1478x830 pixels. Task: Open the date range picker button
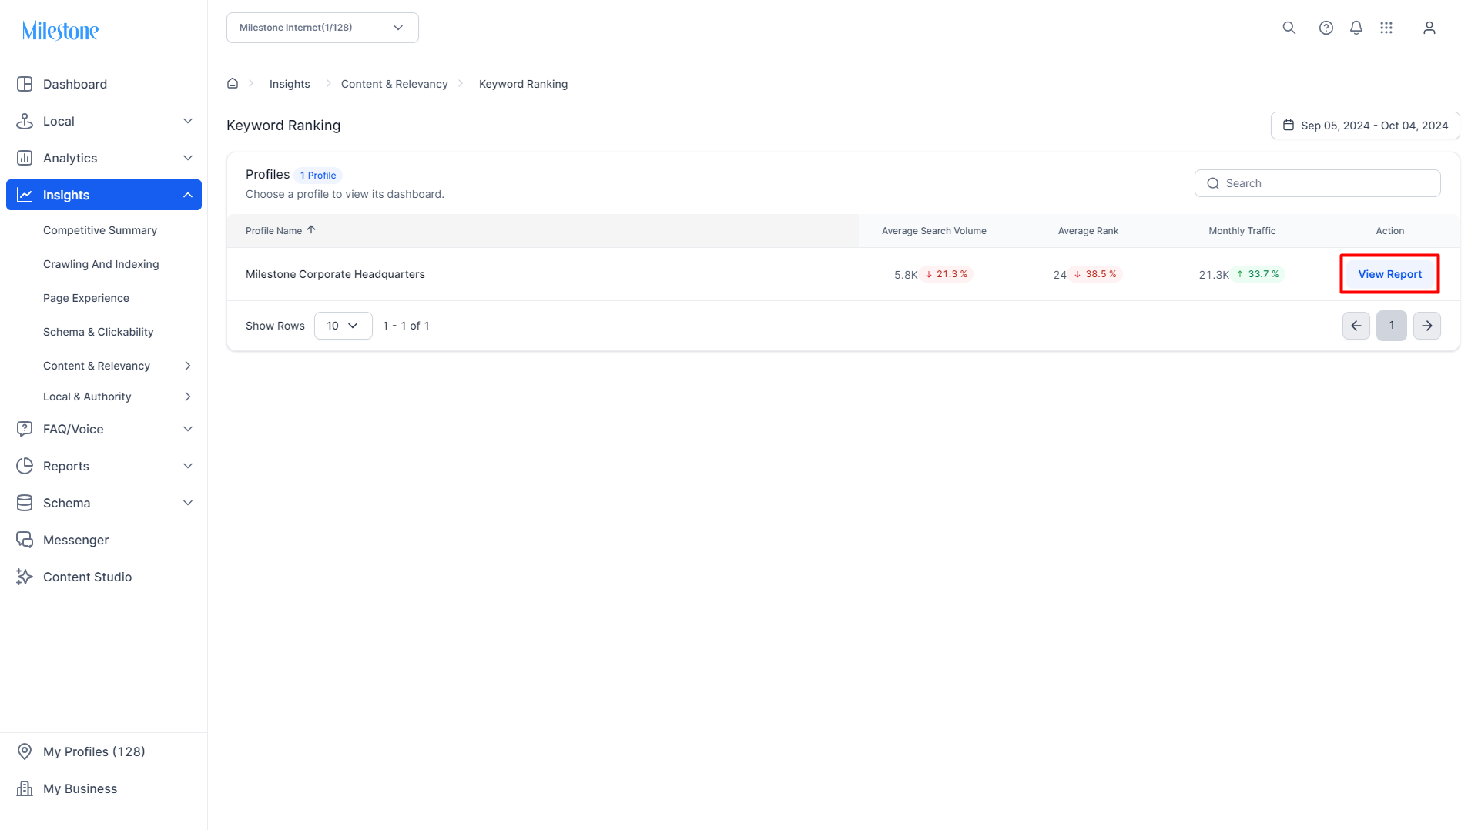pyautogui.click(x=1366, y=126)
